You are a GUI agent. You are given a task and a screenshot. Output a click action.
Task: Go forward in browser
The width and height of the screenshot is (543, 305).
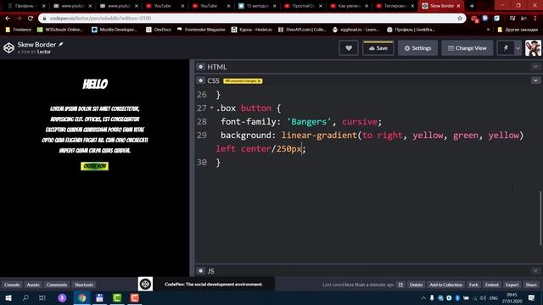(19, 19)
